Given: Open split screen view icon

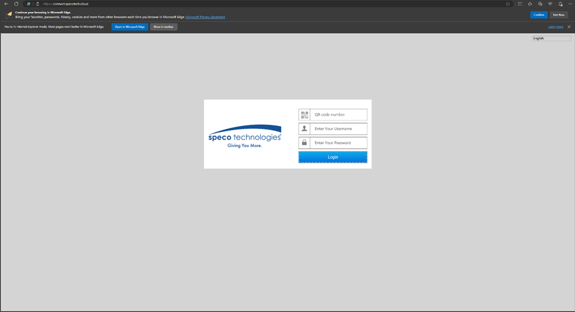Looking at the screenshot, I should pyautogui.click(x=520, y=4).
